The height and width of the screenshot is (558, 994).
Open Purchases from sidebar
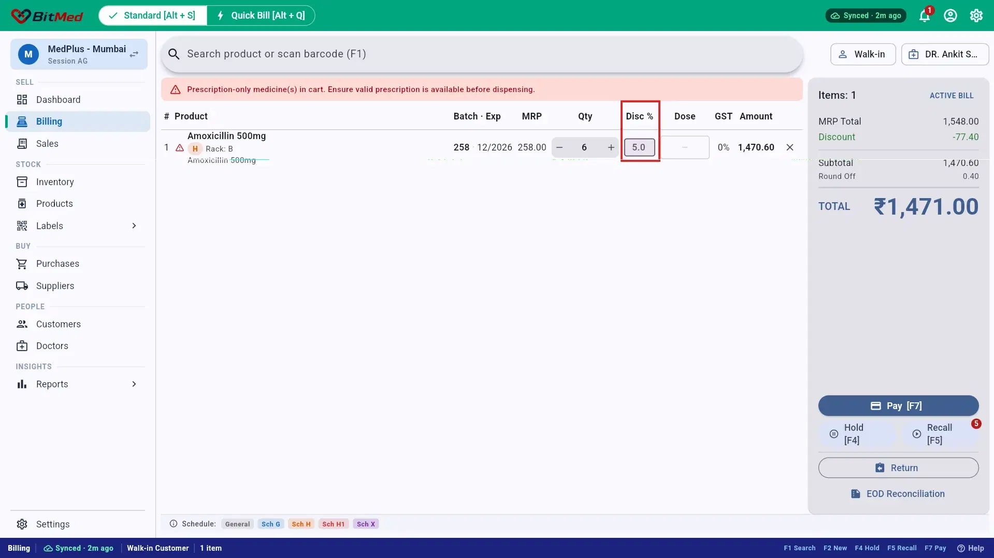click(x=78, y=264)
